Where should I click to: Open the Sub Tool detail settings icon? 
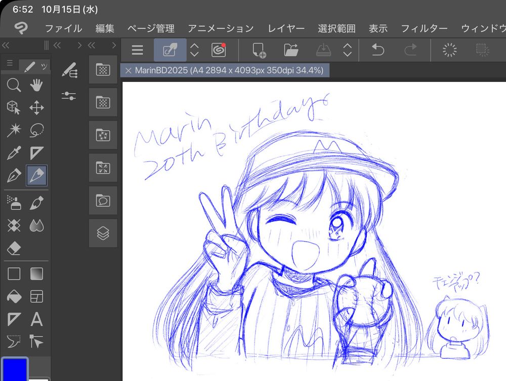click(69, 70)
